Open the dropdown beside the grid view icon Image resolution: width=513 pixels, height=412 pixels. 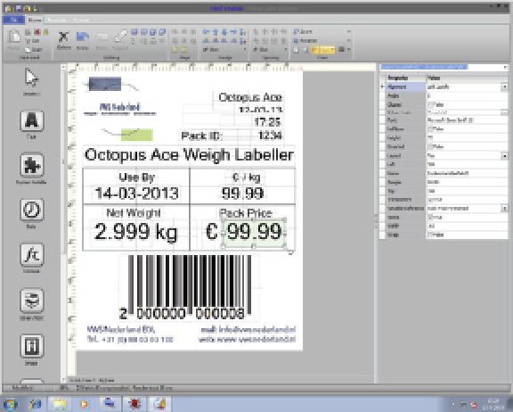[349, 49]
